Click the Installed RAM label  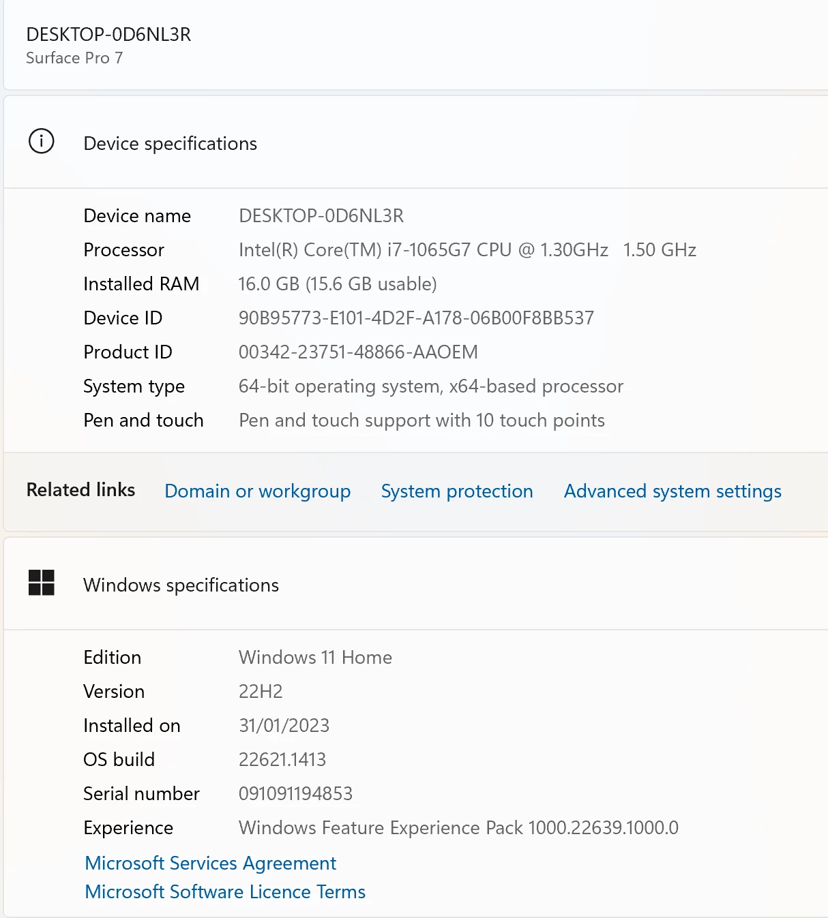(x=141, y=284)
